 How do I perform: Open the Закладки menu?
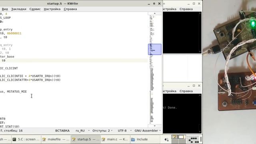click(x=19, y=9)
